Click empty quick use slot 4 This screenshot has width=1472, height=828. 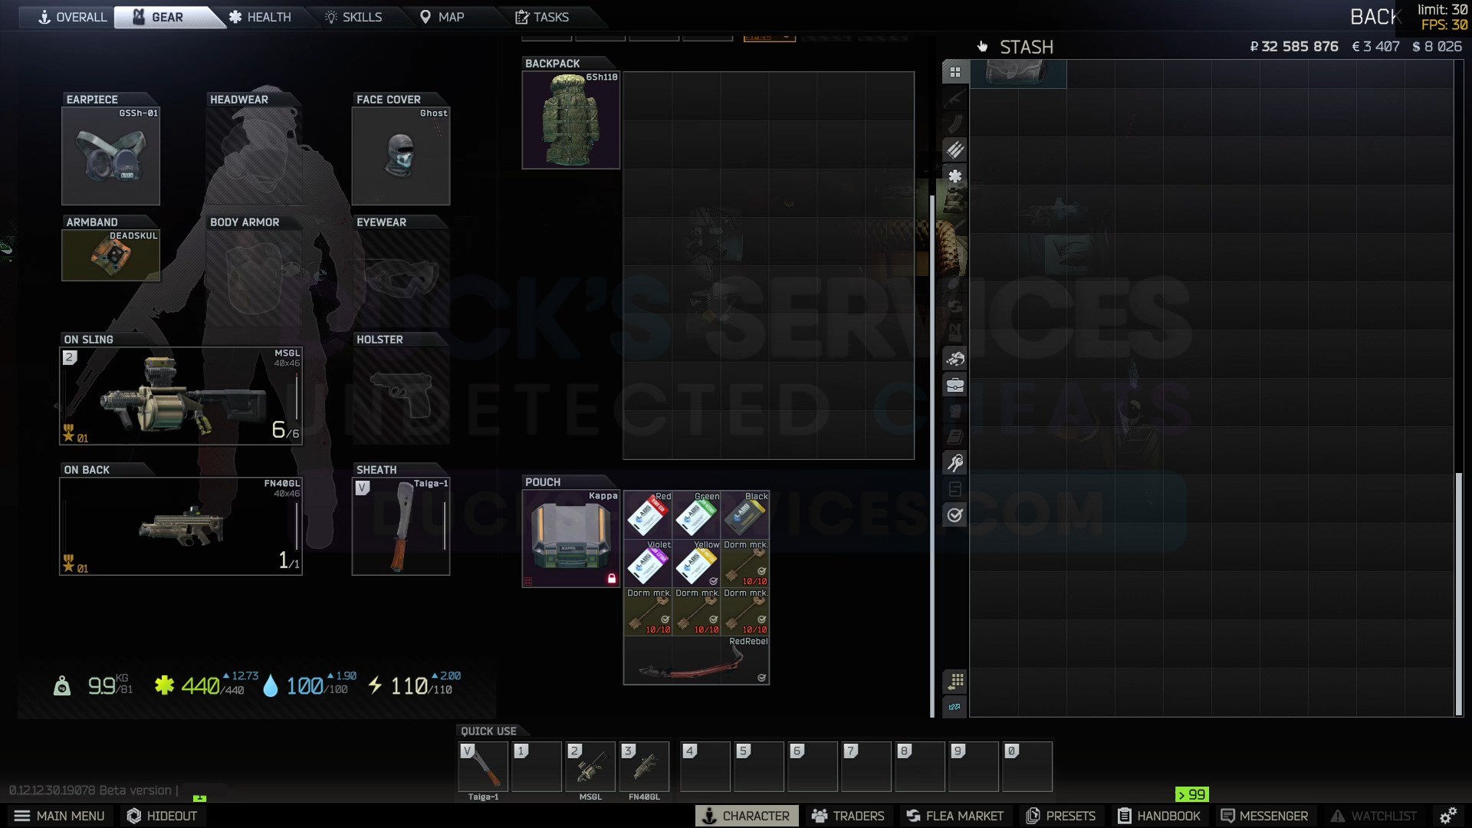pos(705,767)
